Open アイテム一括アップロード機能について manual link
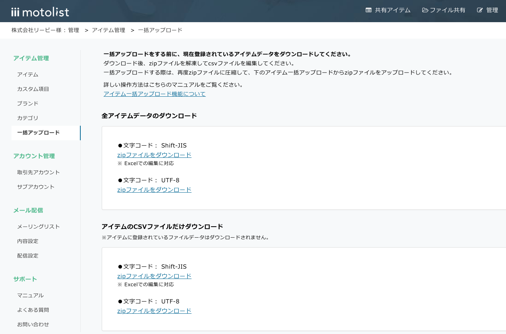506x334 pixels. coord(155,94)
